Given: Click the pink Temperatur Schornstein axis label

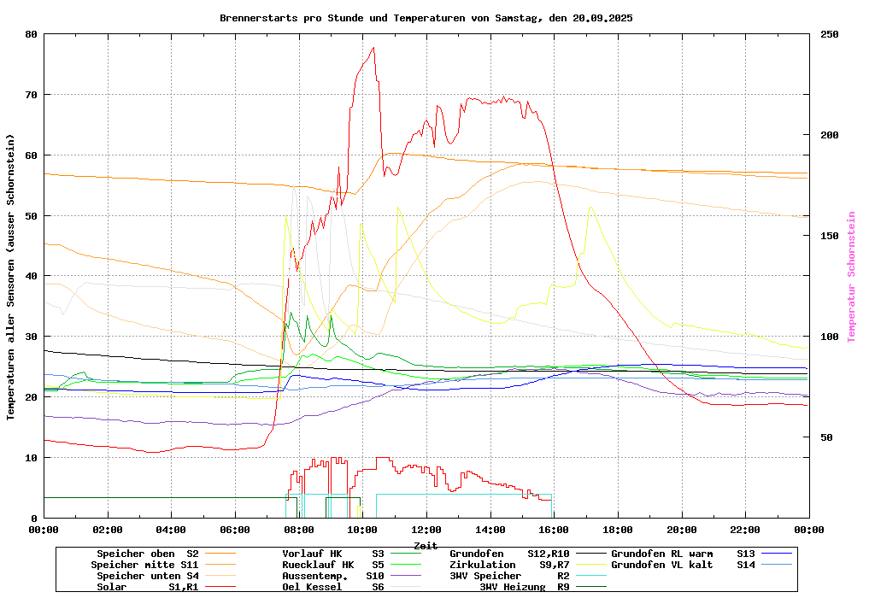Looking at the screenshot, I should pos(851,277).
